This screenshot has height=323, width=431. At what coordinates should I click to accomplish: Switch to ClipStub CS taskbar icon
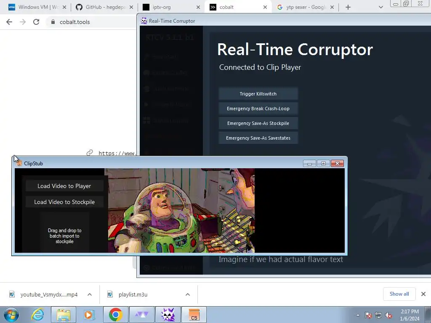(194, 315)
